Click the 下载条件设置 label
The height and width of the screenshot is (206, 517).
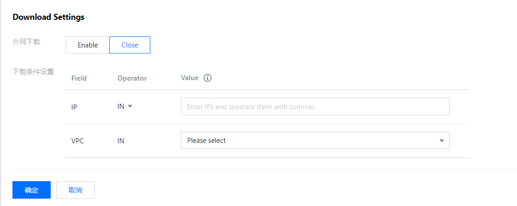pyautogui.click(x=33, y=71)
